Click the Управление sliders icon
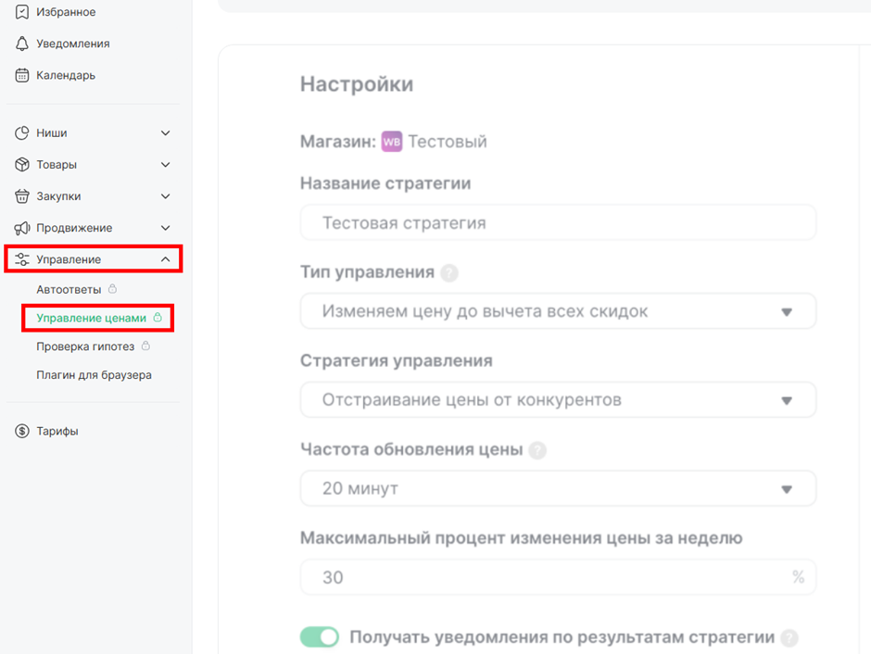 21,259
